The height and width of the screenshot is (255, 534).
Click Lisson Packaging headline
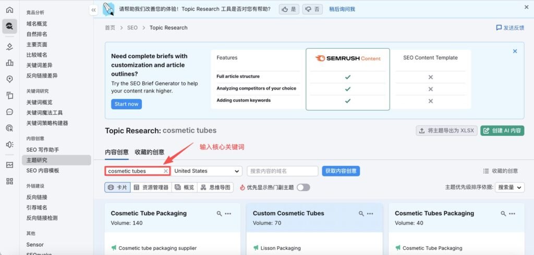coord(281,248)
